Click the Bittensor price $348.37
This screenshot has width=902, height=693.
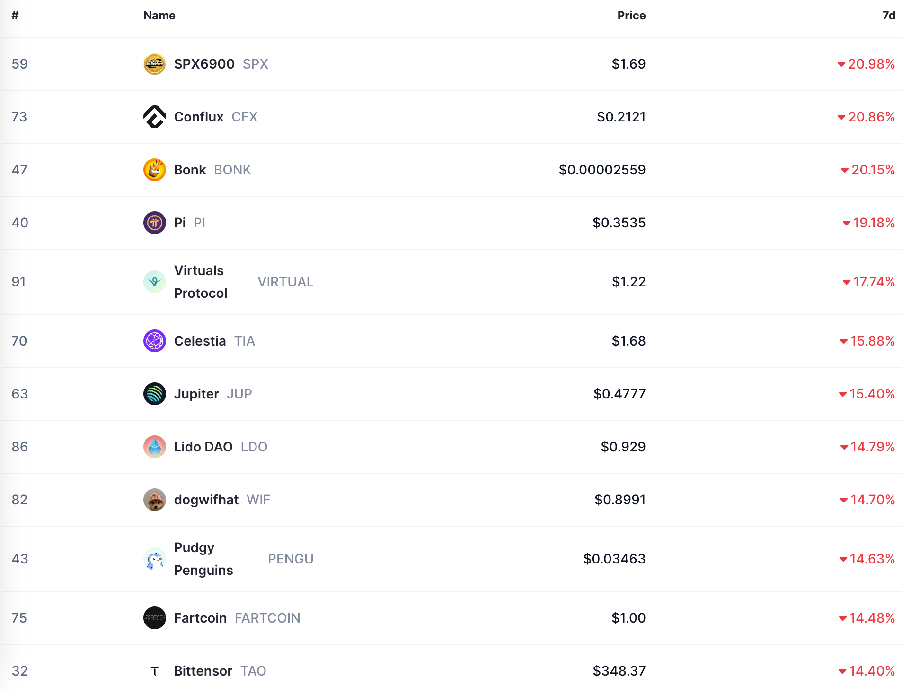tap(619, 671)
